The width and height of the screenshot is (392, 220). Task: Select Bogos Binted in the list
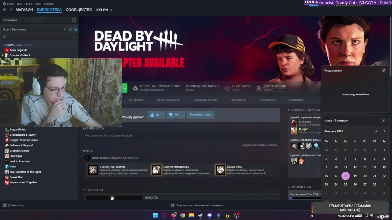pos(18,130)
